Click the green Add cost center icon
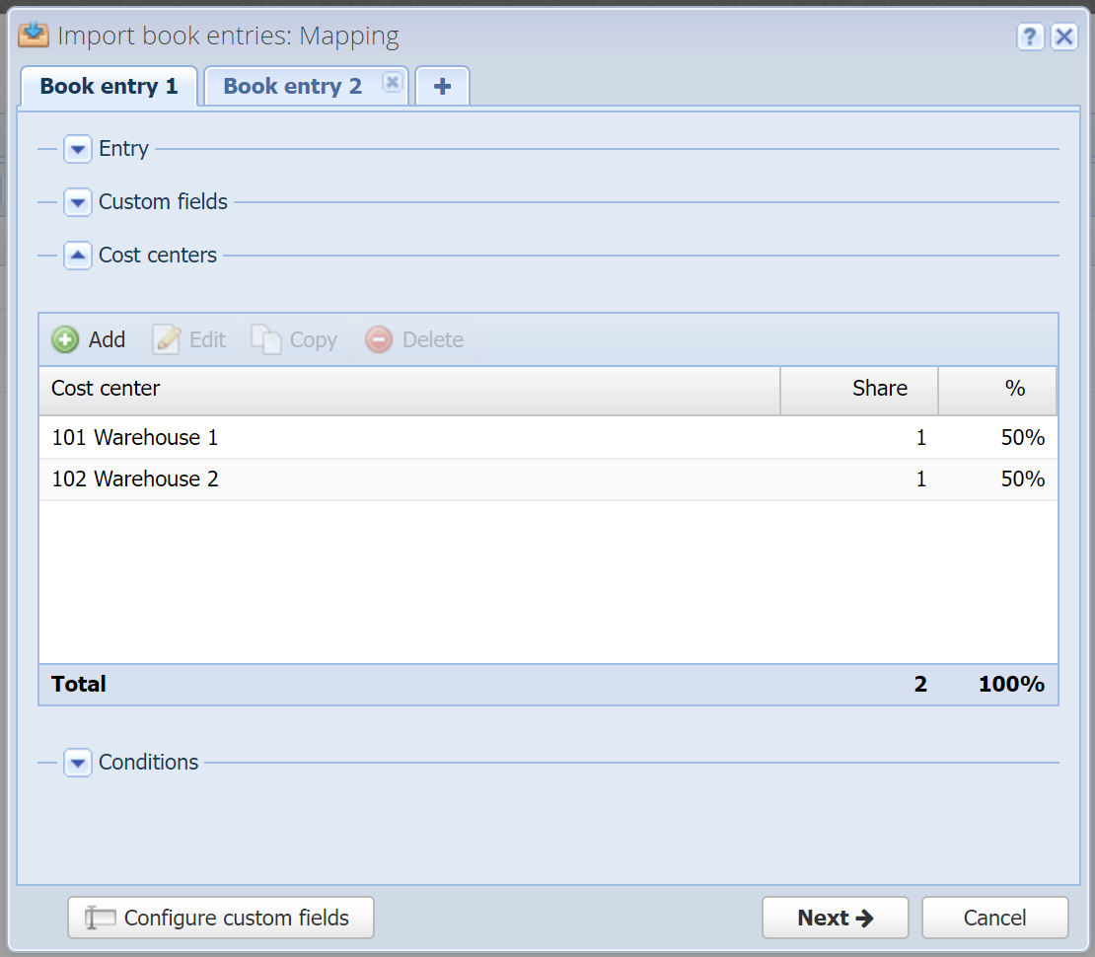Screen dimensions: 1095x957 (x=65, y=340)
